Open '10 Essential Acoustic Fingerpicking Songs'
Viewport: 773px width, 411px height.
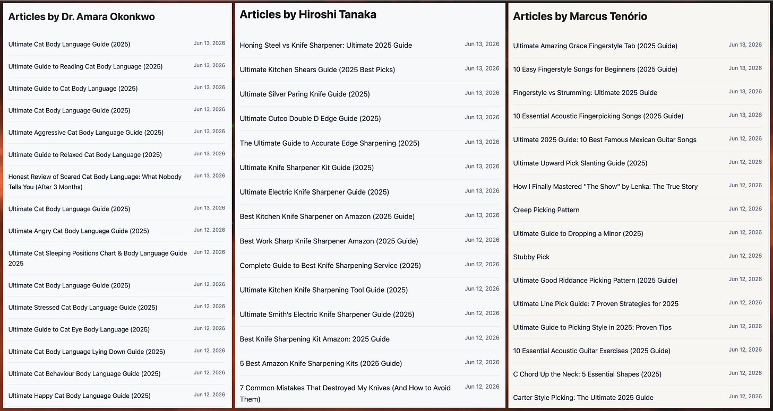pyautogui.click(x=598, y=116)
